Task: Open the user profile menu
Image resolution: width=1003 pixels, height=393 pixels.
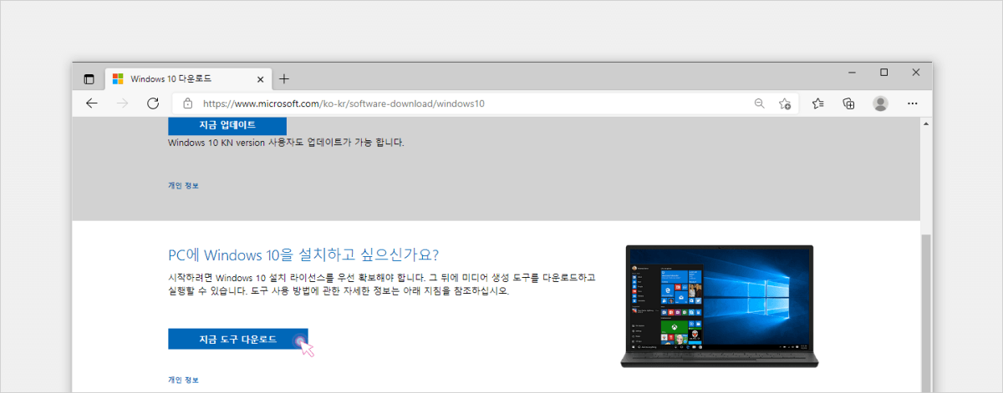Action: coord(880,103)
